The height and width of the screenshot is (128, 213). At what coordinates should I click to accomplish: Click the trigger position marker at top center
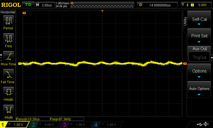pos(103,11)
